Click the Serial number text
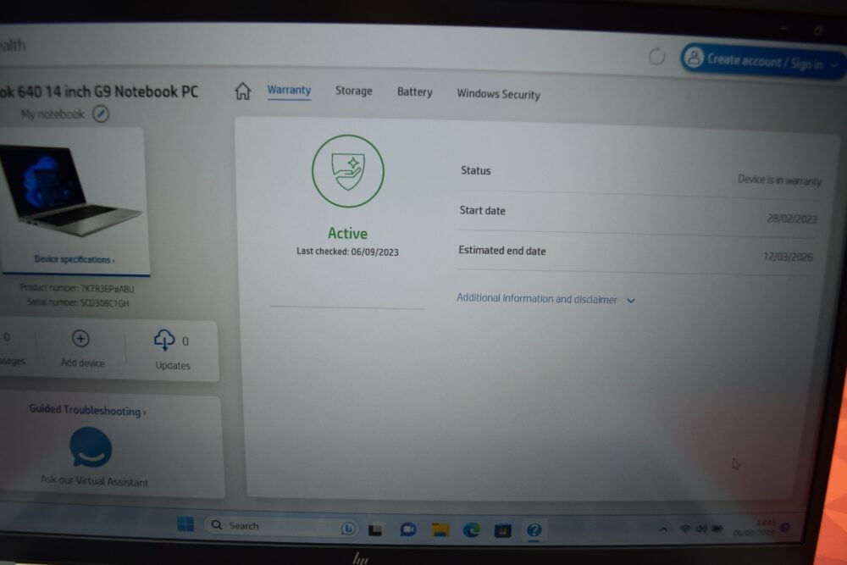 [x=78, y=303]
